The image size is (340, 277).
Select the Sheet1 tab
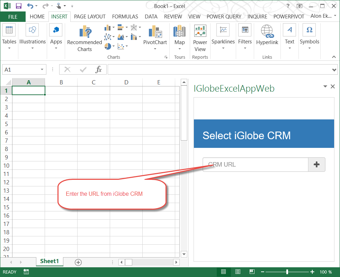click(50, 261)
